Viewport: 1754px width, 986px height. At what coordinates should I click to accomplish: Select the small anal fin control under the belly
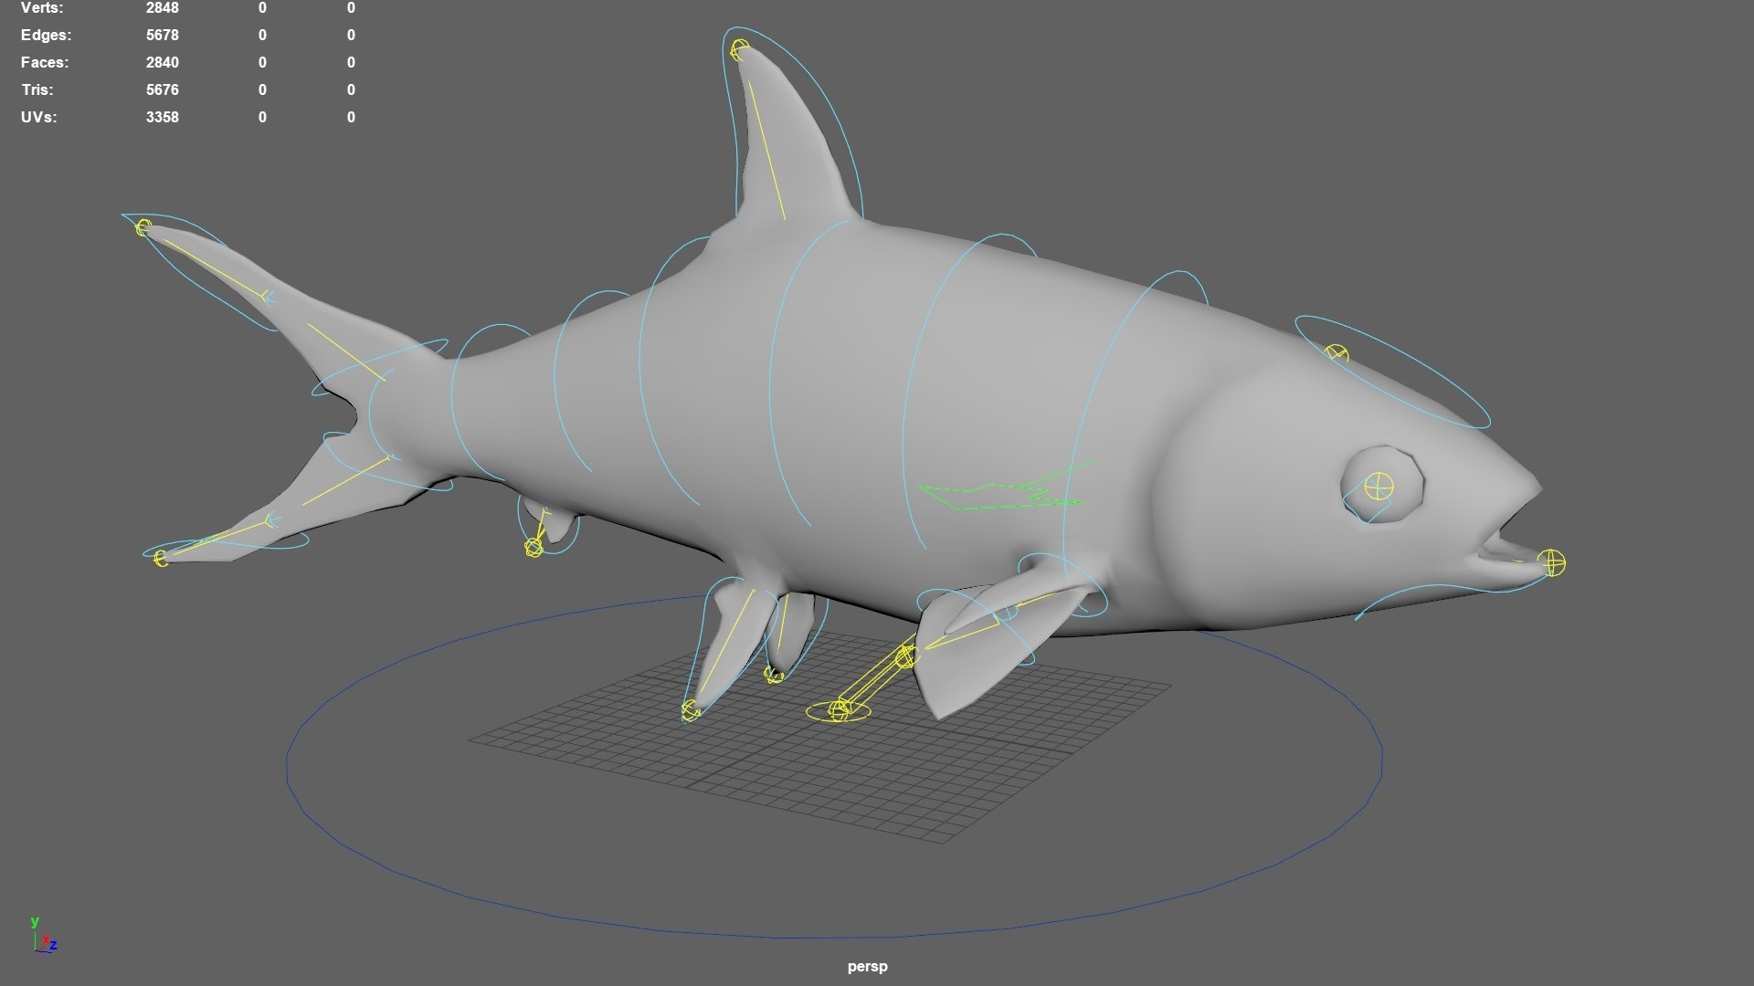click(x=534, y=548)
